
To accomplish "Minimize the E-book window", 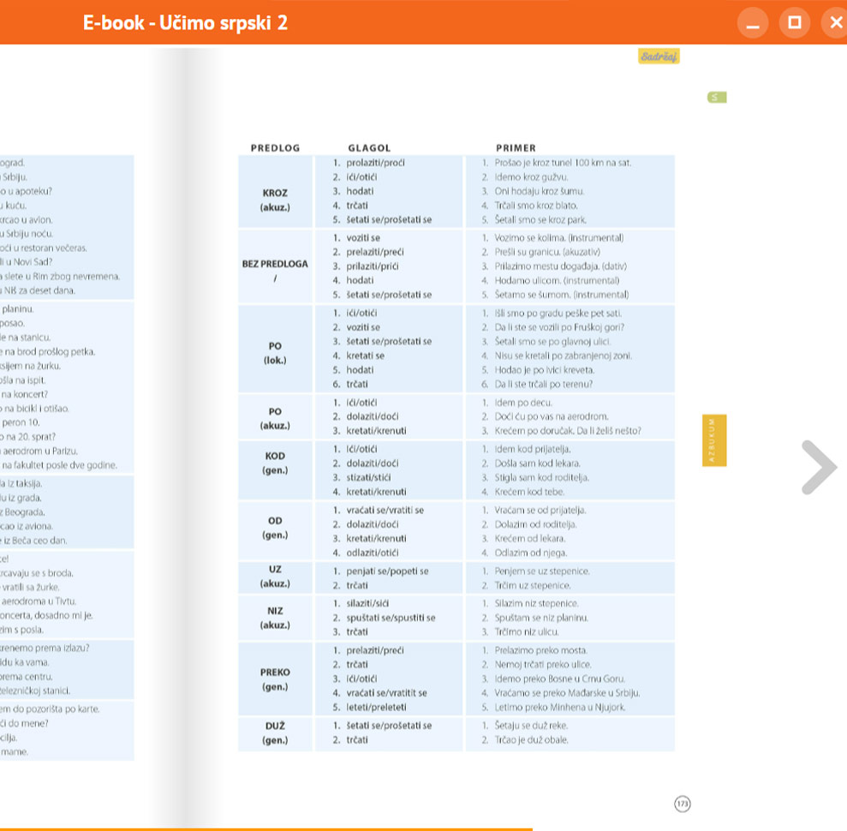I will point(753,23).
